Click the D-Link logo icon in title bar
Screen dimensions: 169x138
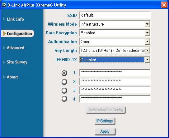point(4,5)
